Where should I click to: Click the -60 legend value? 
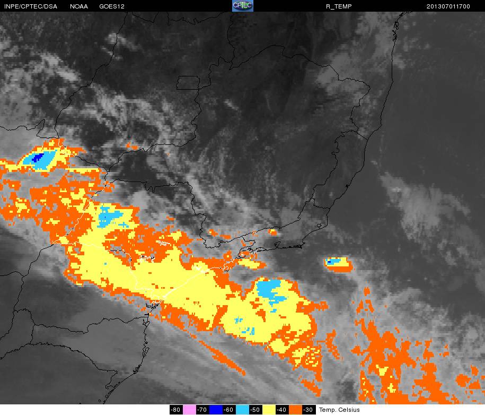tap(229, 409)
